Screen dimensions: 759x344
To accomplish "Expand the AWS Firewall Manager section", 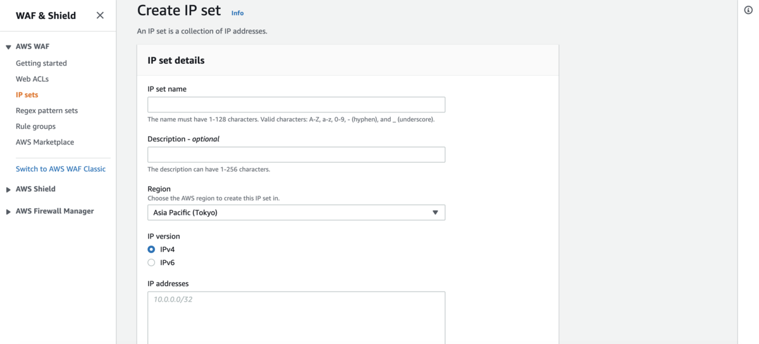I will pos(8,211).
